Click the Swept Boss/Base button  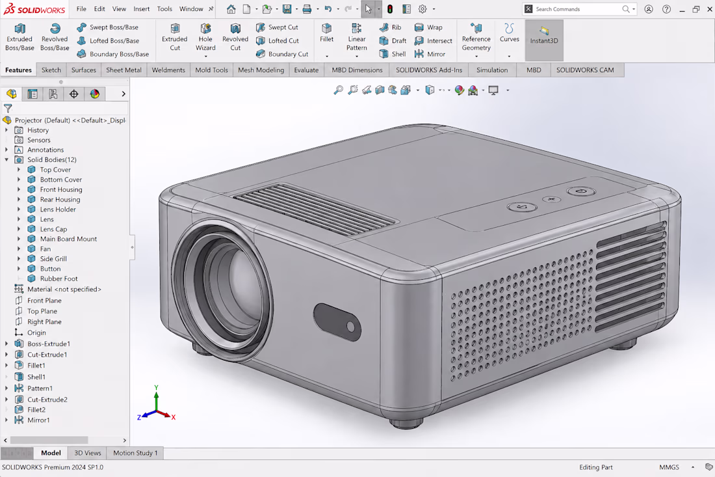[108, 27]
